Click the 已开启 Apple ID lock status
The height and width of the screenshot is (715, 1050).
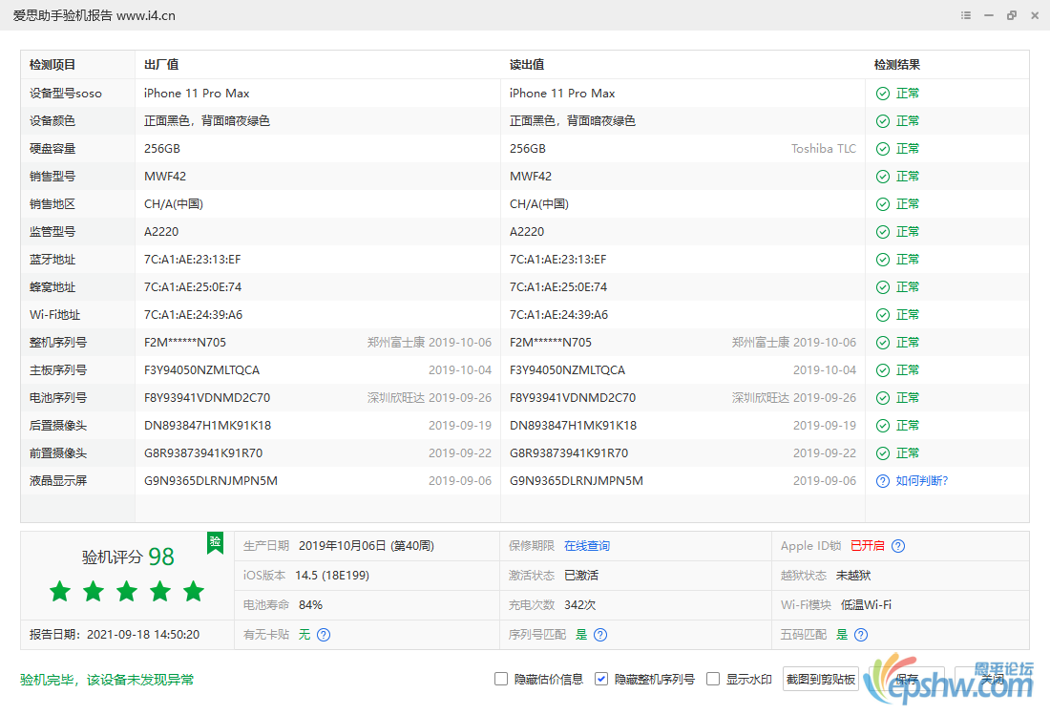tap(867, 546)
